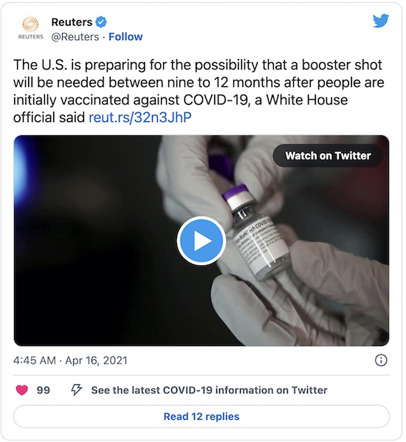Screen dimensions: 406x442
Task: Click the 4:45 AM Apr 16, 2021 timestamp
Action: tap(70, 360)
